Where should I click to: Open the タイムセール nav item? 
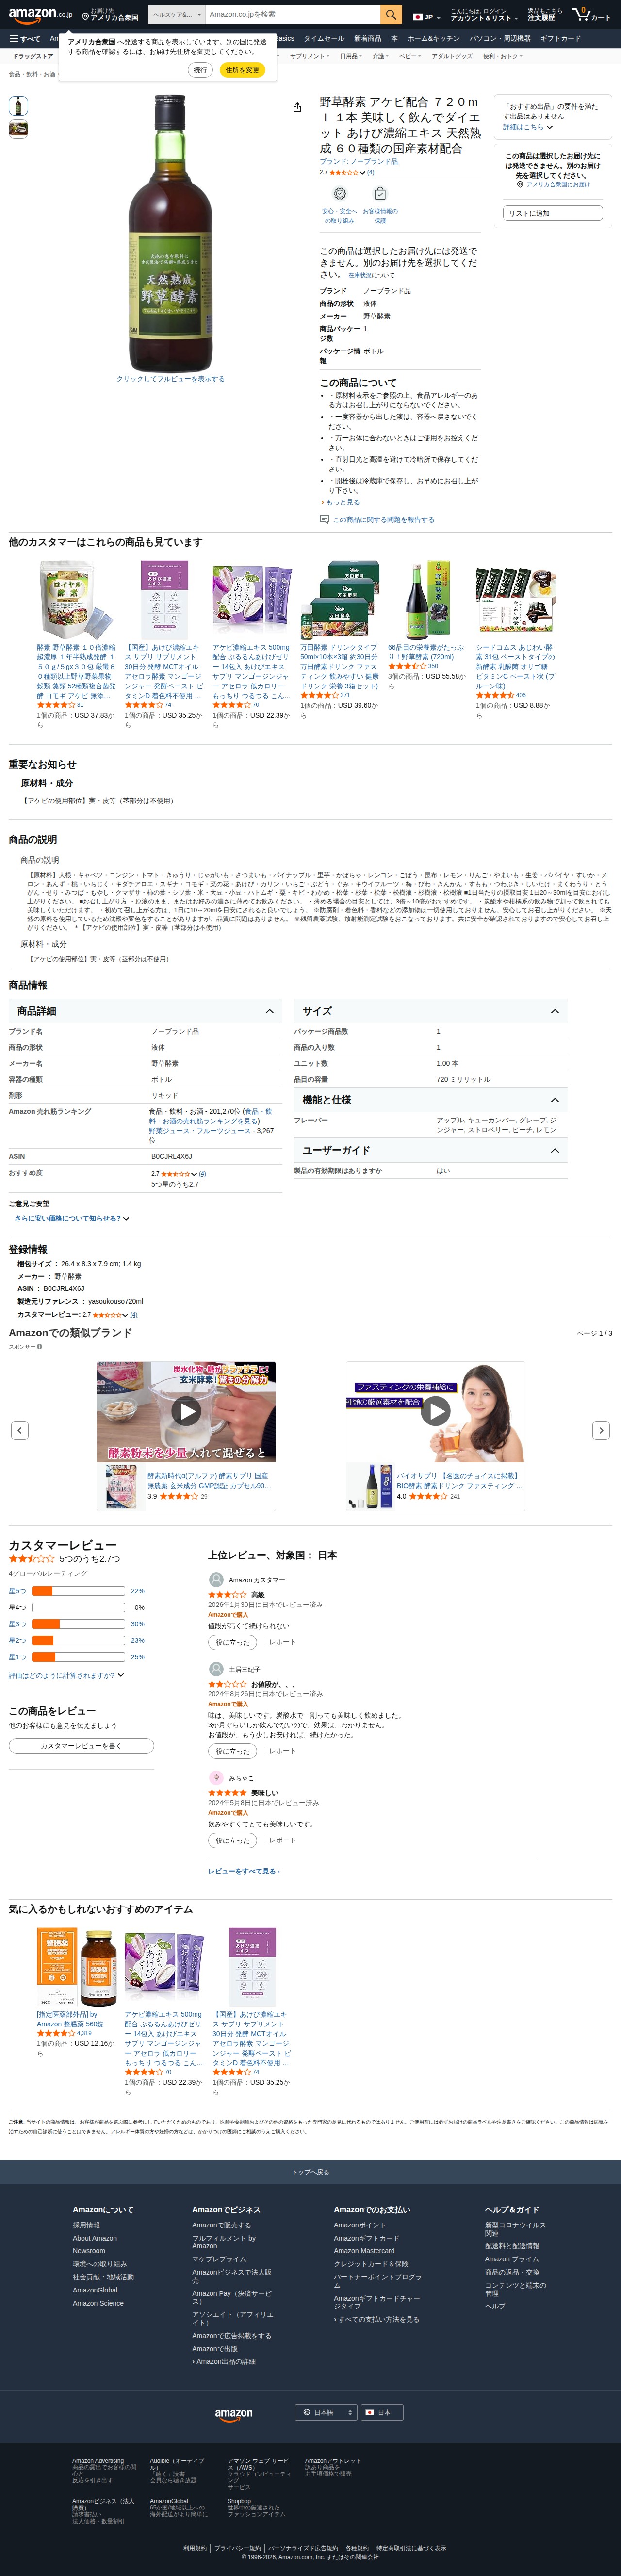323,39
